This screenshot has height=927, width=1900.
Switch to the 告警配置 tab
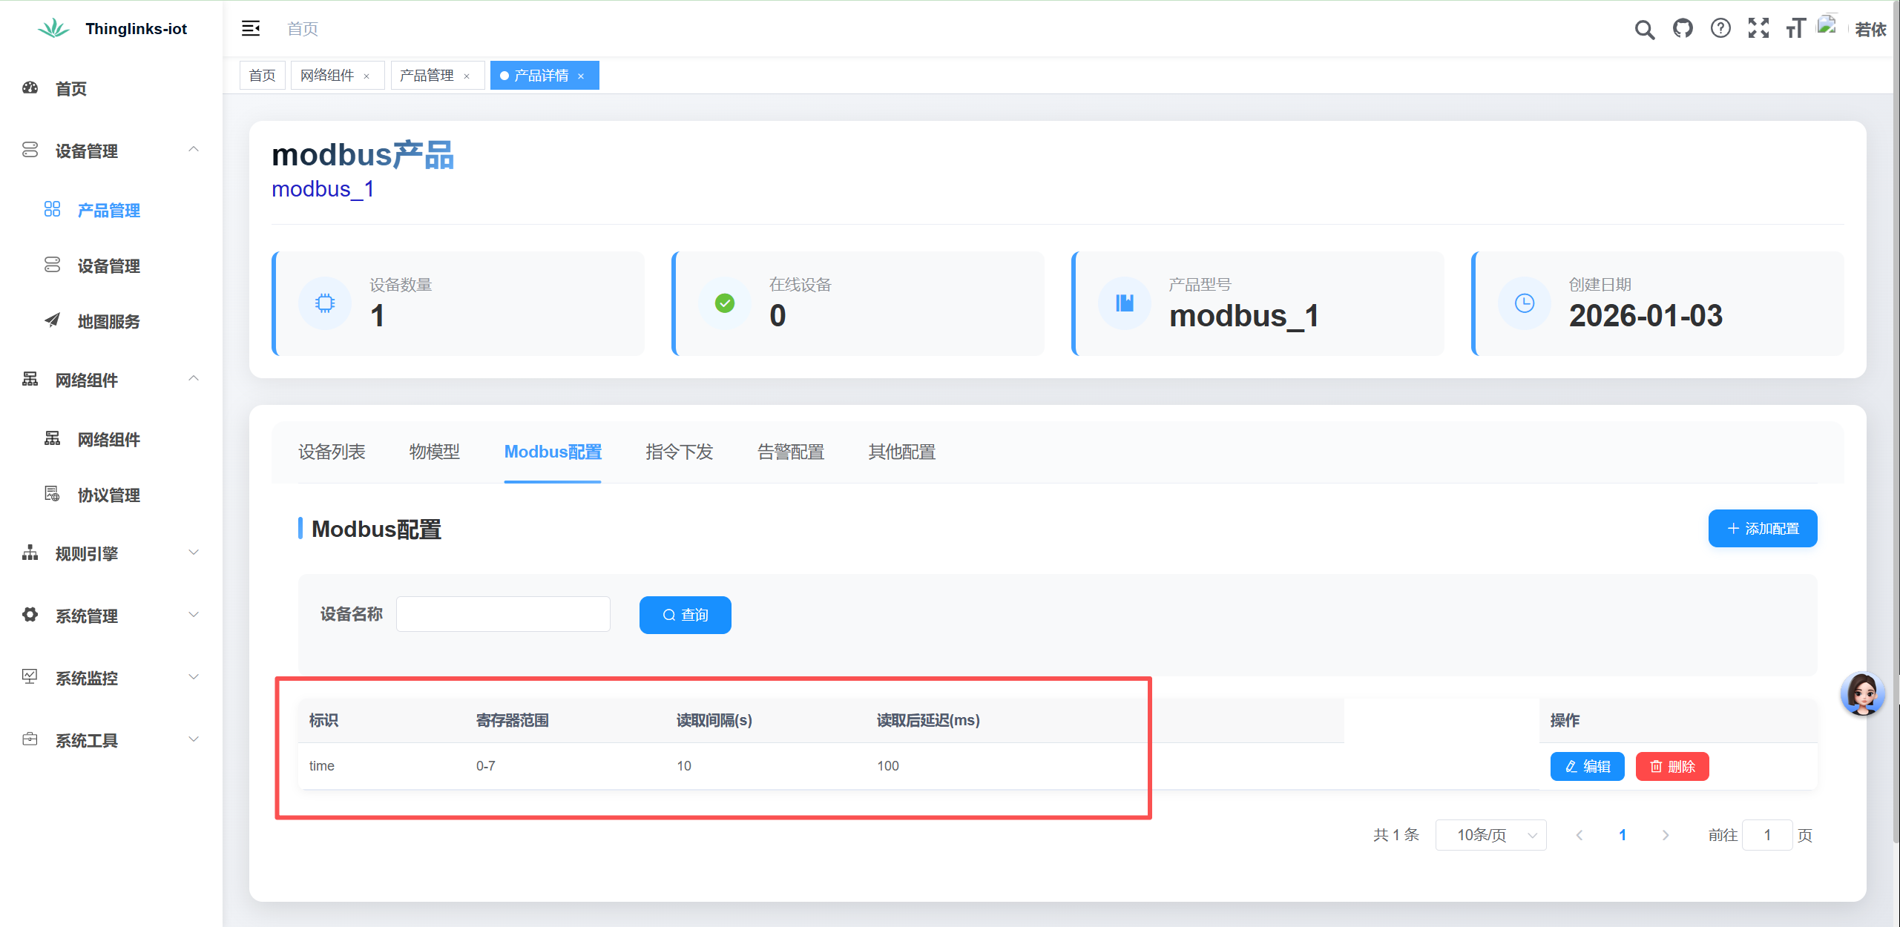click(790, 452)
